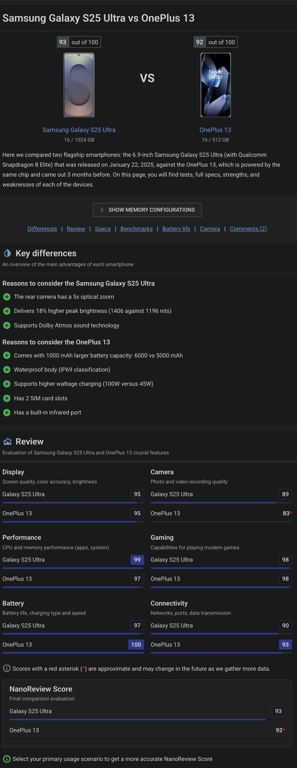The image size is (297, 768).
Task: Click green info icon beside usage scenario note
Action: 7,759
